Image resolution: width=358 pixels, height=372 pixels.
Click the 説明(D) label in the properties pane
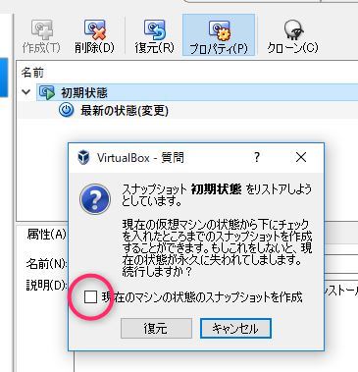47,285
